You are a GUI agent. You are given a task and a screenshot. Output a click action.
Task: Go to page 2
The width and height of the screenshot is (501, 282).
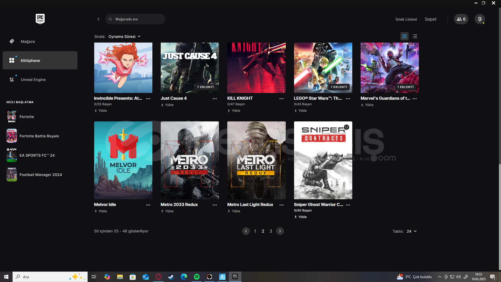[x=263, y=231]
